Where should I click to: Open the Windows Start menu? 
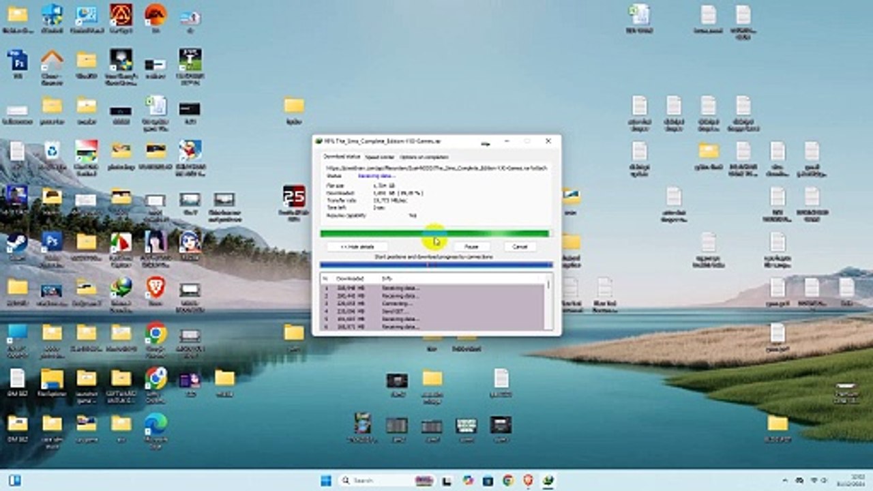tap(326, 480)
